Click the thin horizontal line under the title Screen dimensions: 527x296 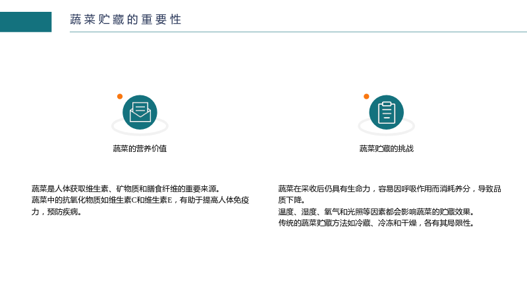(x=298, y=32)
